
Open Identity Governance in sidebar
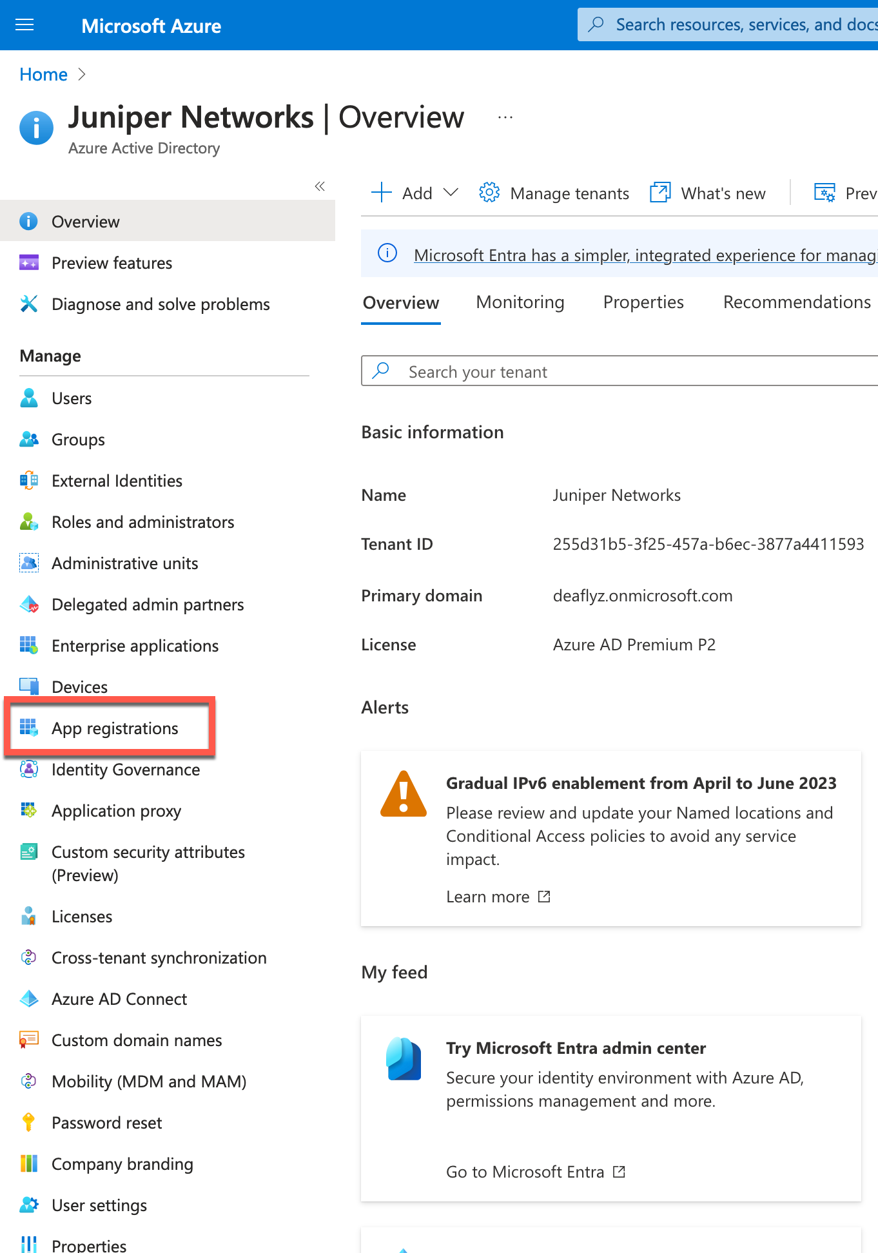pyautogui.click(x=125, y=770)
